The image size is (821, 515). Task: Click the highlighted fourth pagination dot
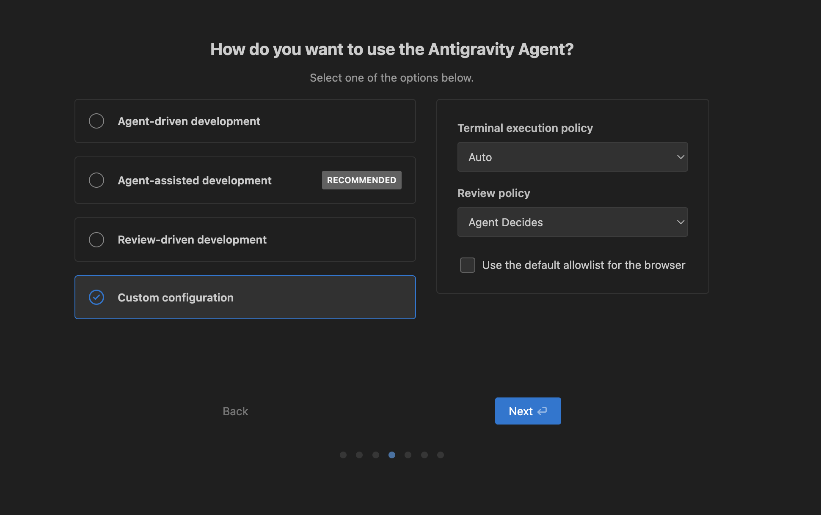click(392, 455)
